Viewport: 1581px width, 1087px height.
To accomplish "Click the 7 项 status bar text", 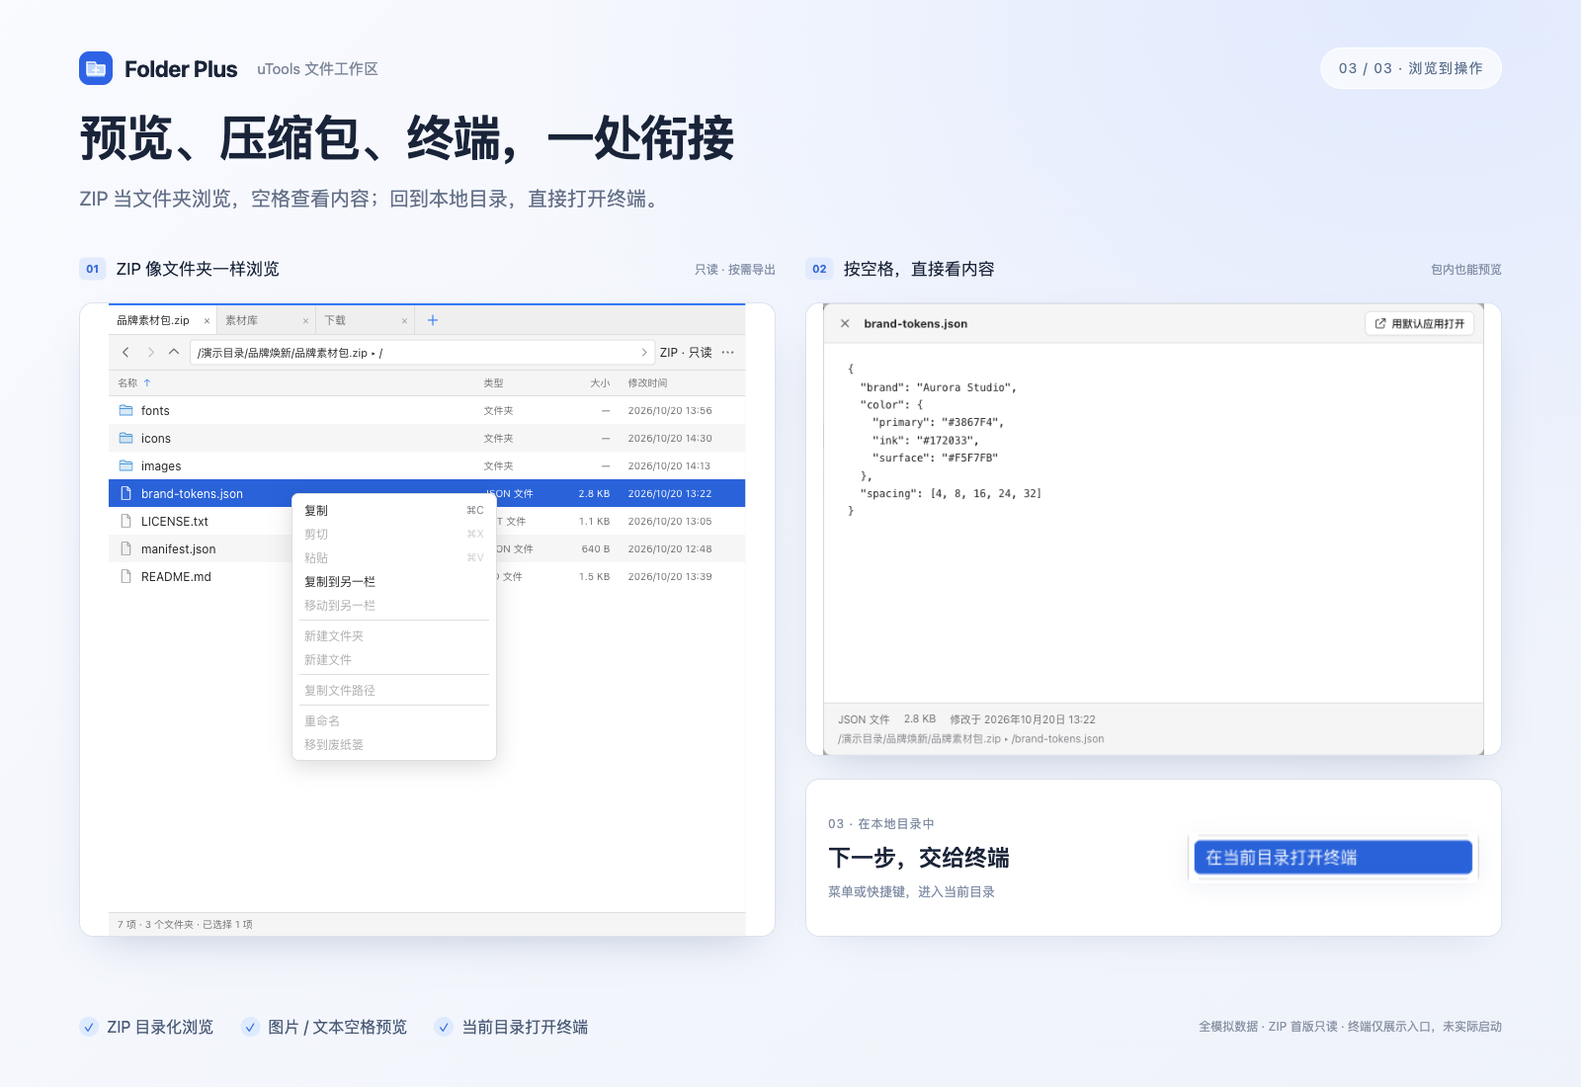I will point(185,924).
